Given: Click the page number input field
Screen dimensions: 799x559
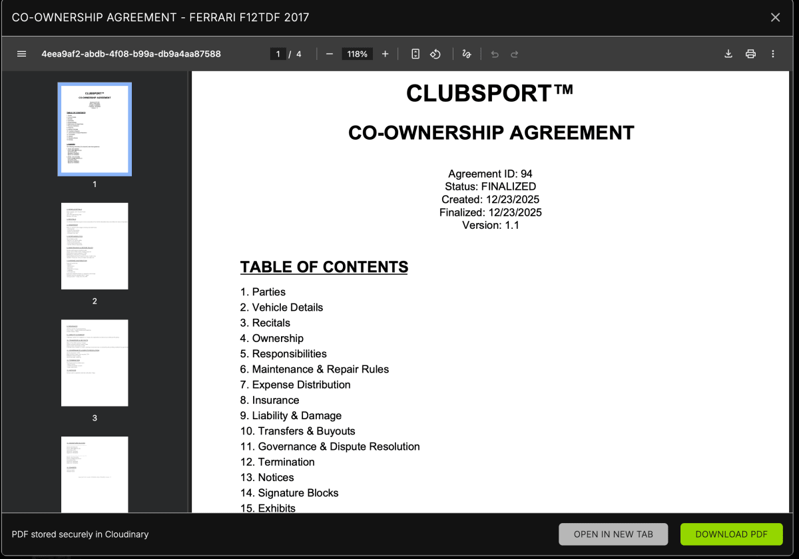Looking at the screenshot, I should pos(278,54).
